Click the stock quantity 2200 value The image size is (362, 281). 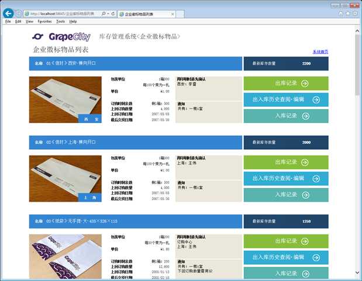pos(306,64)
